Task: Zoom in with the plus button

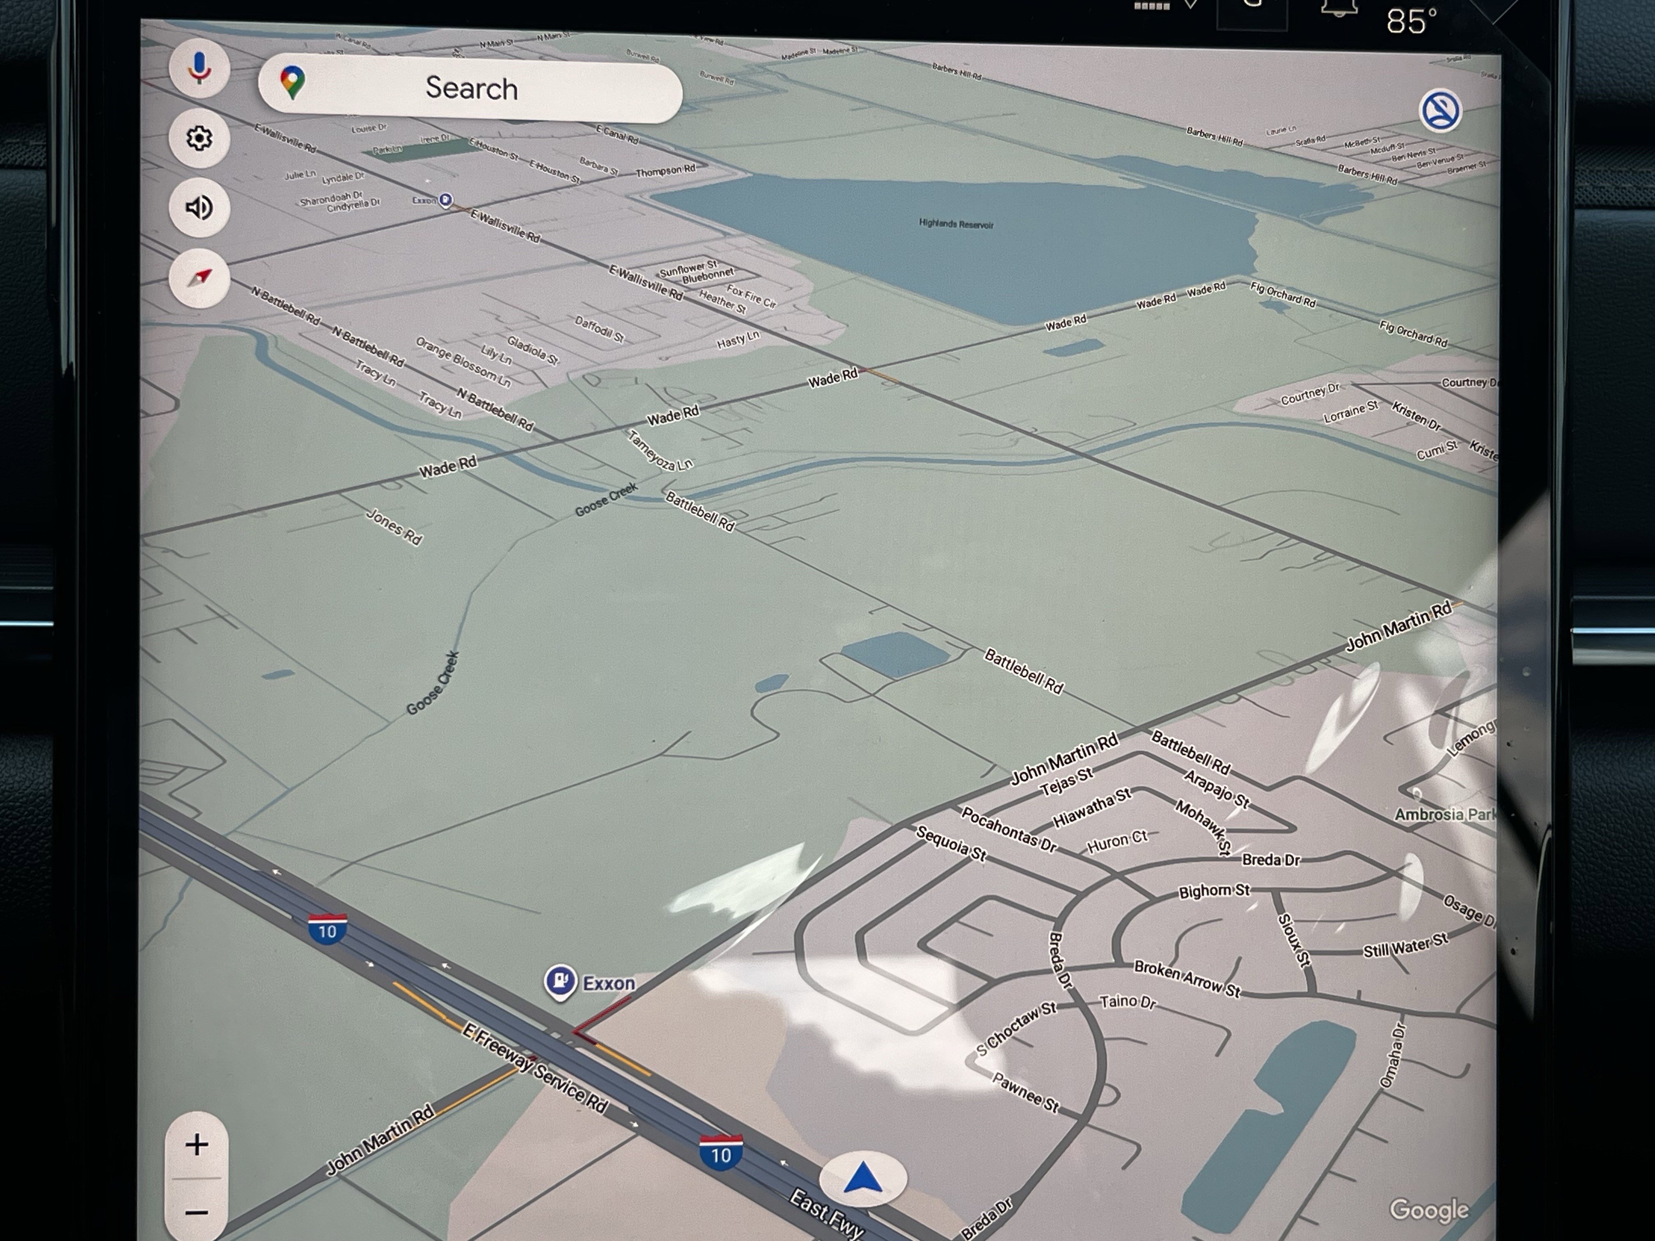Action: click(197, 1145)
